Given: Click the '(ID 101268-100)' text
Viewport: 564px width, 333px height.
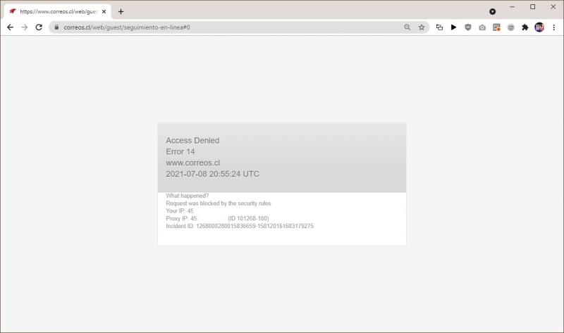Looking at the screenshot, I should 248,218.
